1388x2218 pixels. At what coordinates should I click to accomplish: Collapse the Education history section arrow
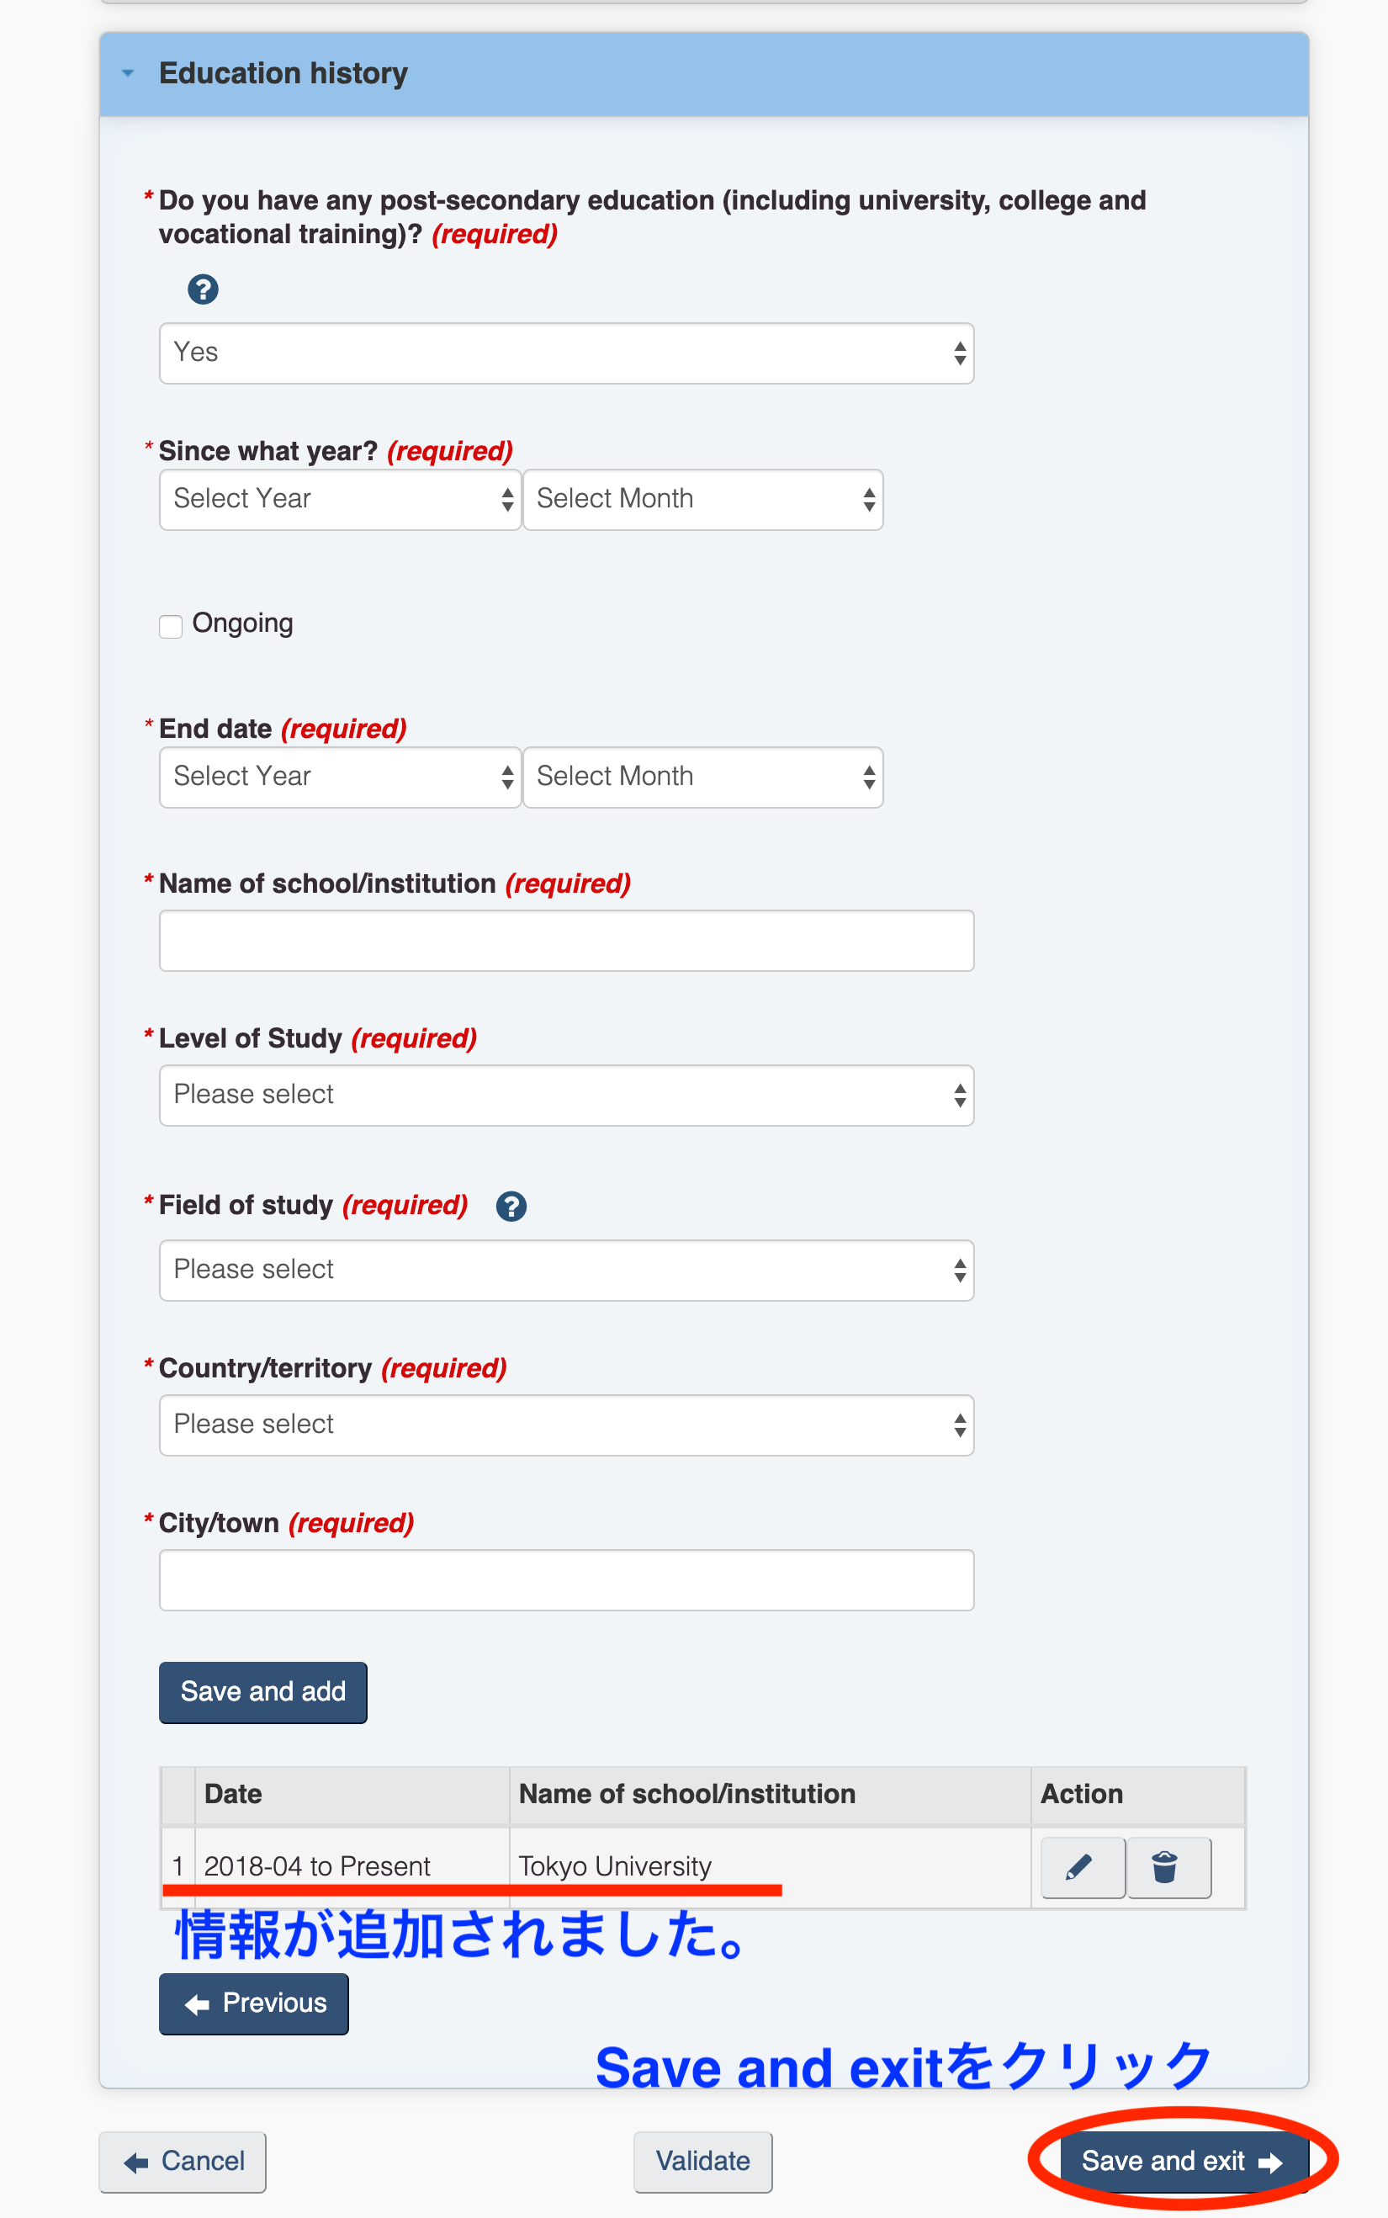129,73
